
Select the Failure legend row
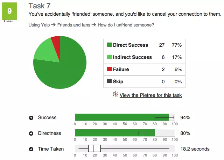coord(144,69)
